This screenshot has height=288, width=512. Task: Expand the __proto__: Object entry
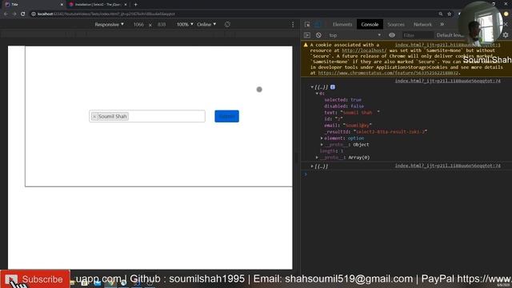click(x=322, y=145)
